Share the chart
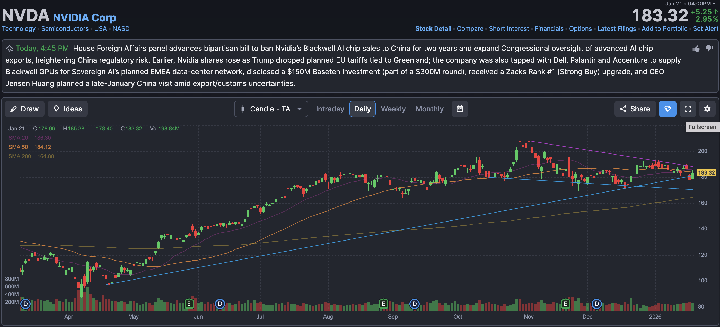 635,109
